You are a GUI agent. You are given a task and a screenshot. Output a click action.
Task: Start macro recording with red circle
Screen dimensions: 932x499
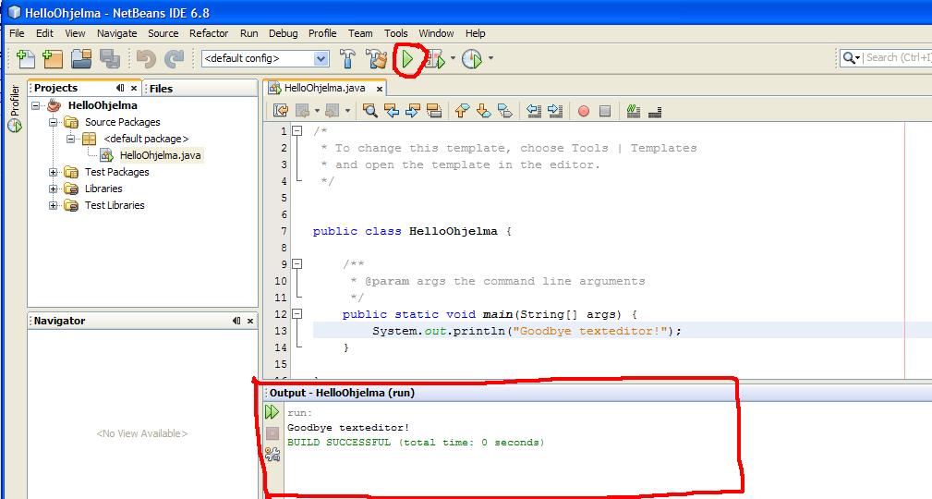pos(584,111)
